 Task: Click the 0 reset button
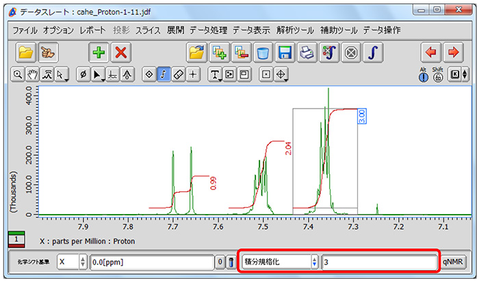click(219, 262)
